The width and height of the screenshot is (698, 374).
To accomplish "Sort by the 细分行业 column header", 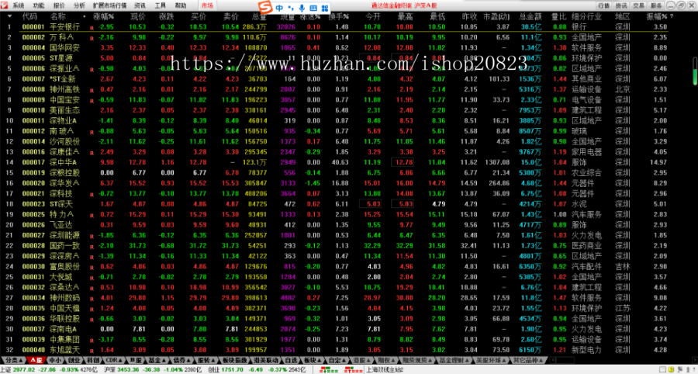I will tap(587, 16).
